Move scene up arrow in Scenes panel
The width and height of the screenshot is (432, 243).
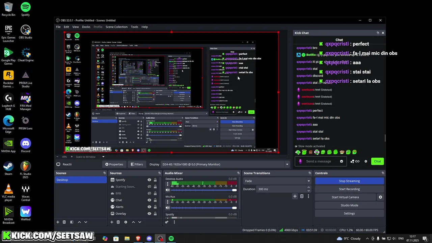pos(79,222)
